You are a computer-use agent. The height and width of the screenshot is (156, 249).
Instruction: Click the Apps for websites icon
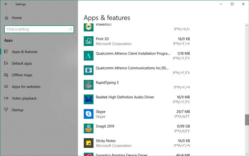pyautogui.click(x=6, y=87)
